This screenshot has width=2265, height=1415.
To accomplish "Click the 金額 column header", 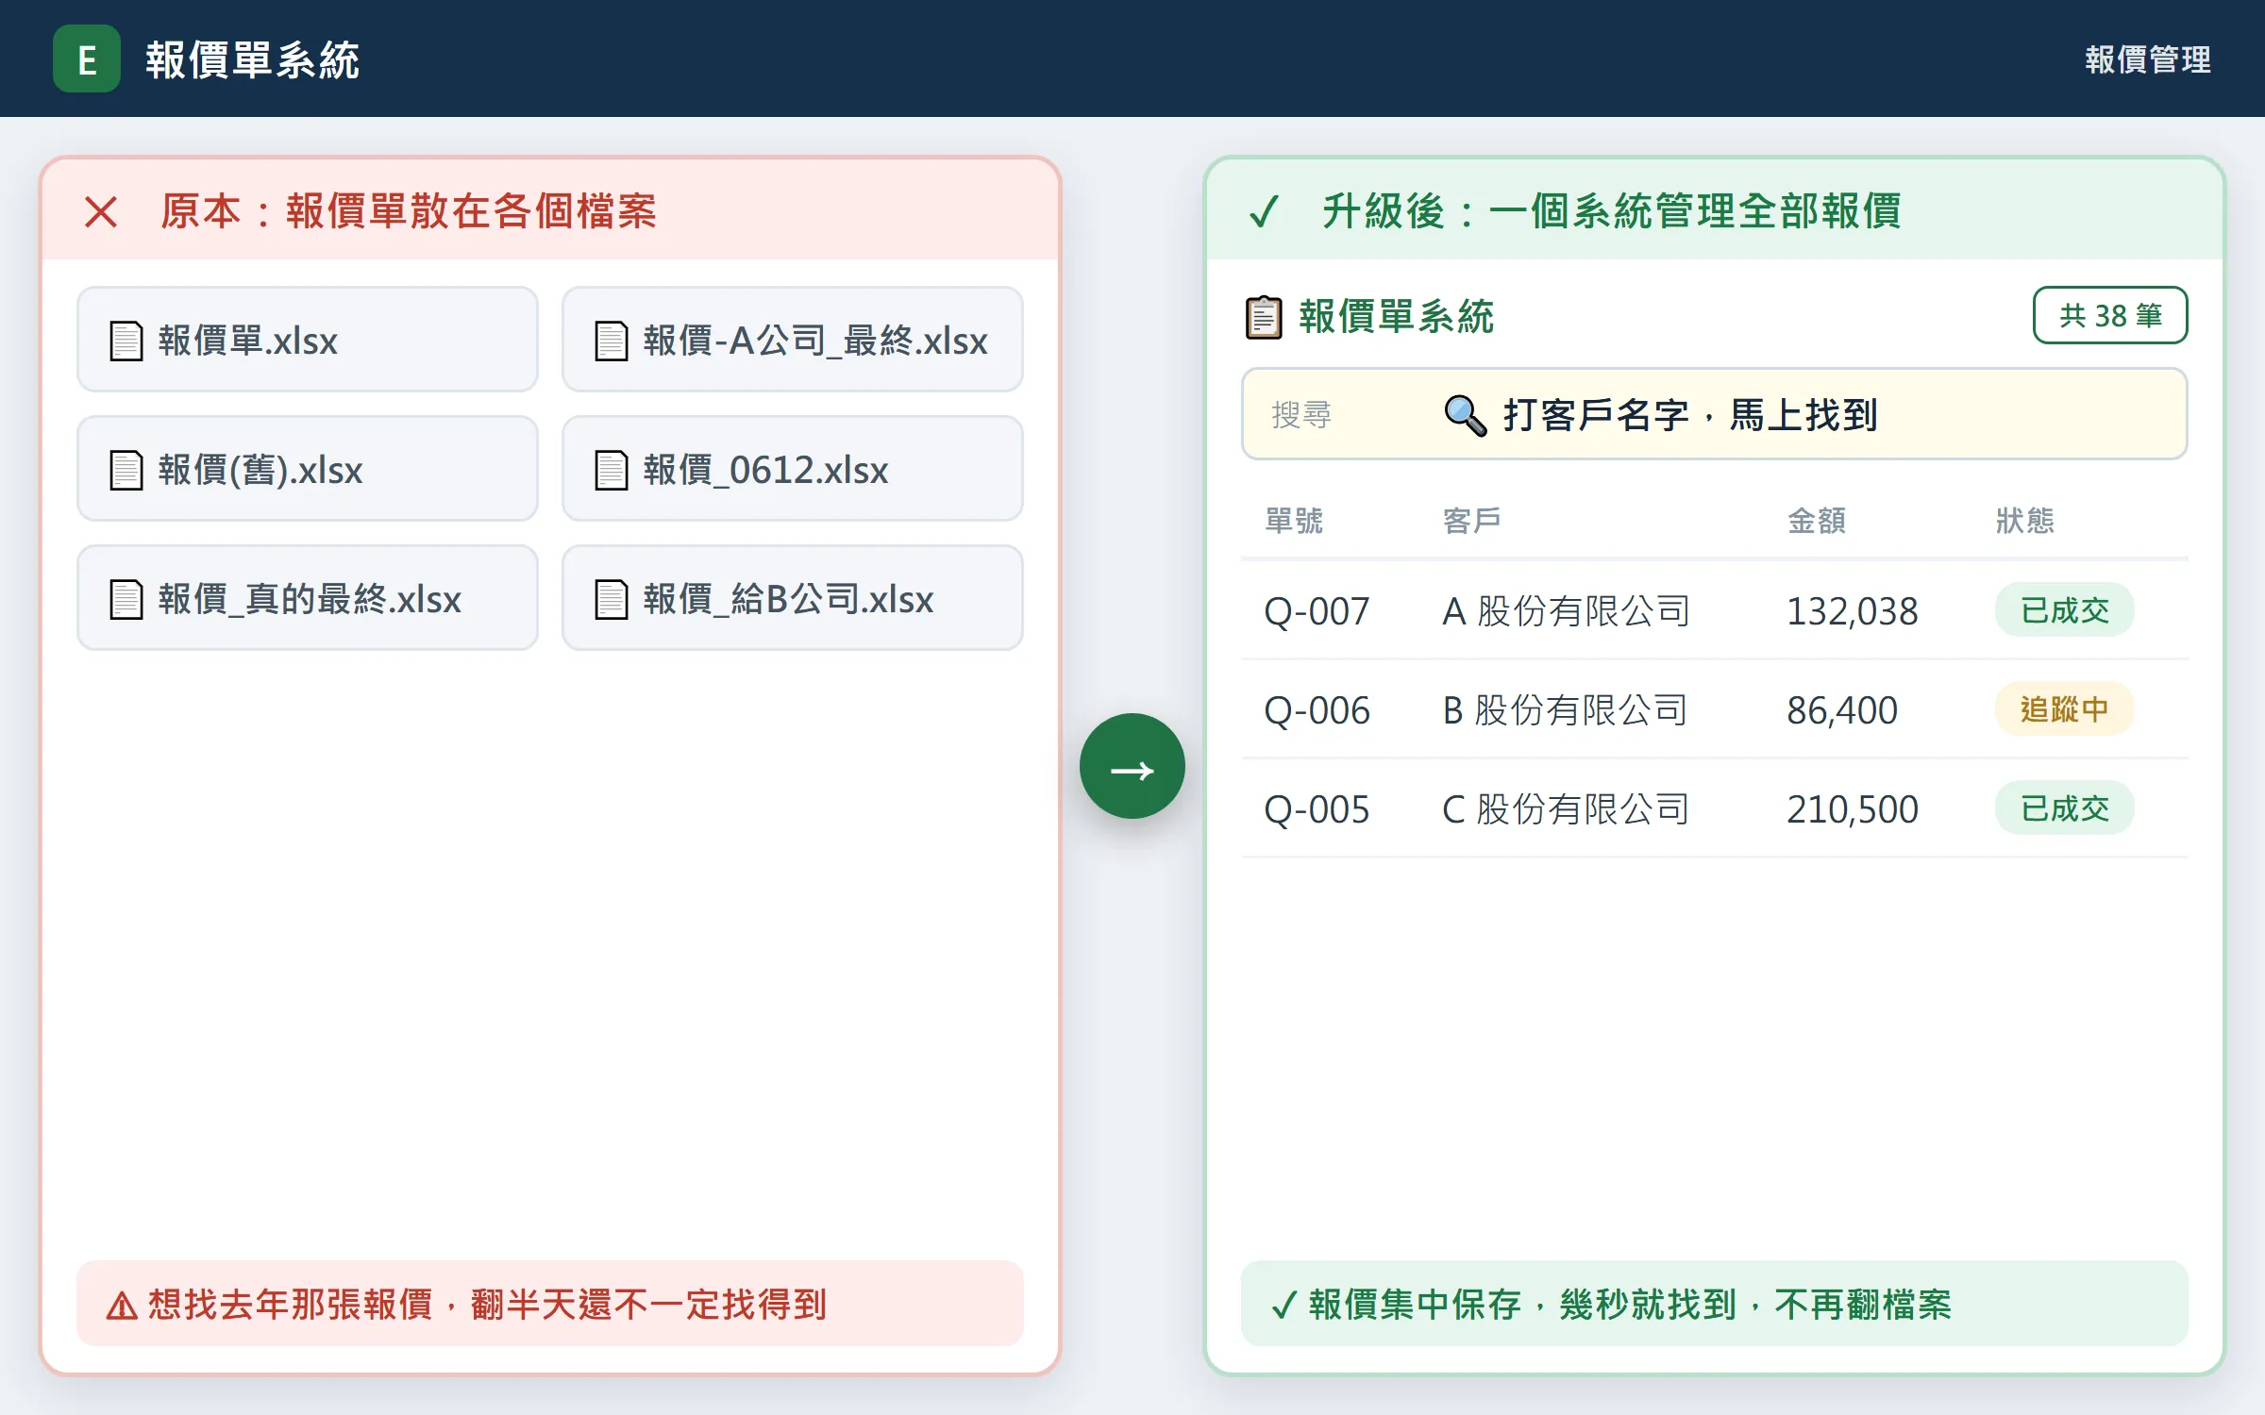I will [x=1817, y=521].
